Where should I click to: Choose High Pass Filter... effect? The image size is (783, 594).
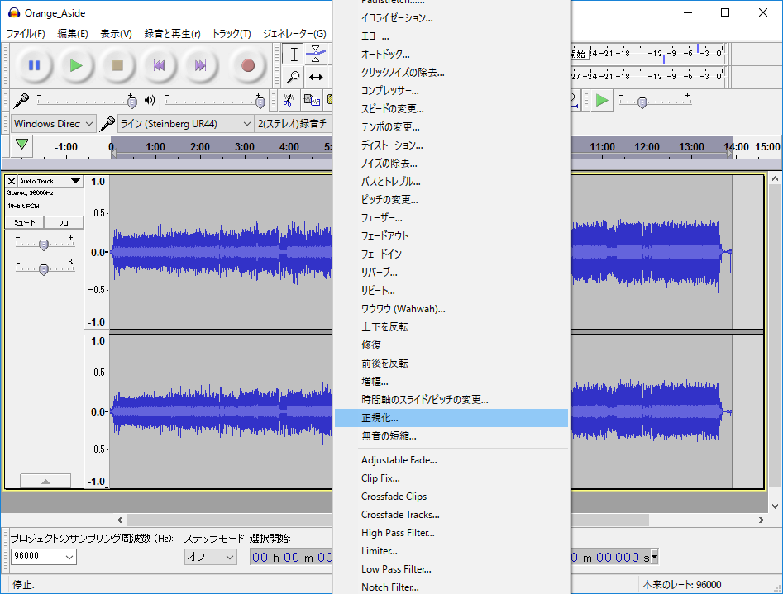(x=451, y=533)
